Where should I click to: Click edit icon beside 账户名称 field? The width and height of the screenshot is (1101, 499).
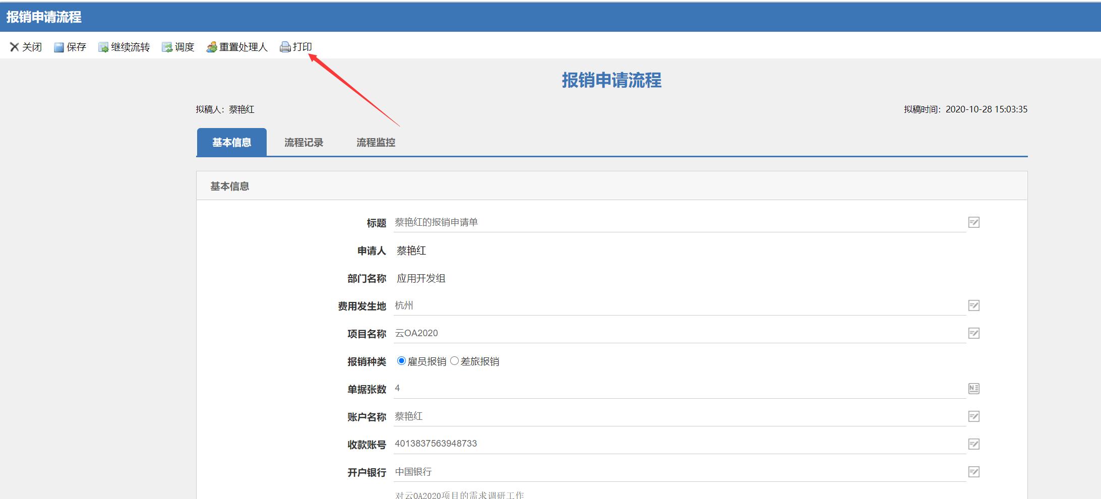coord(973,416)
